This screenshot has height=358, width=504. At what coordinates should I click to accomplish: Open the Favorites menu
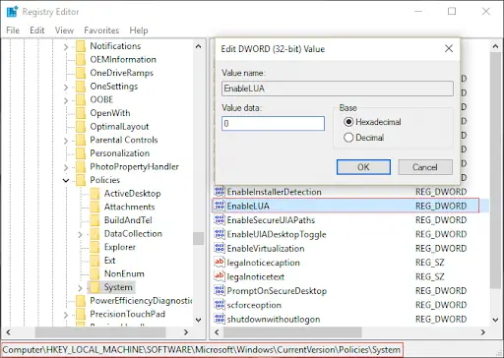(x=101, y=30)
